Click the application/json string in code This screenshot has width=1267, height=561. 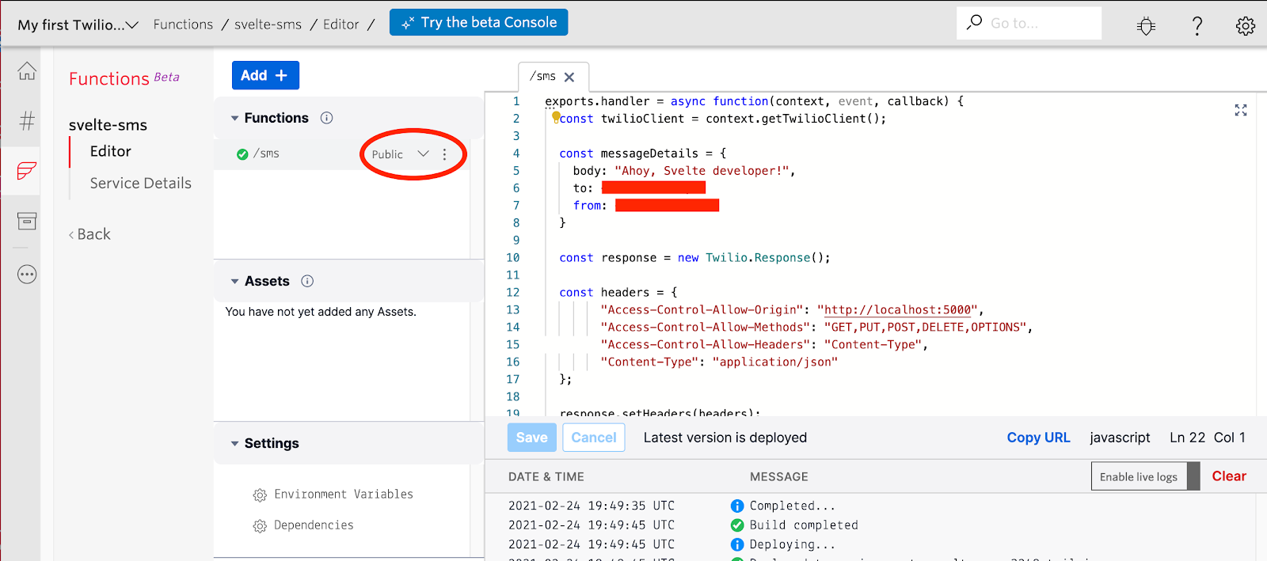pyautogui.click(x=774, y=362)
